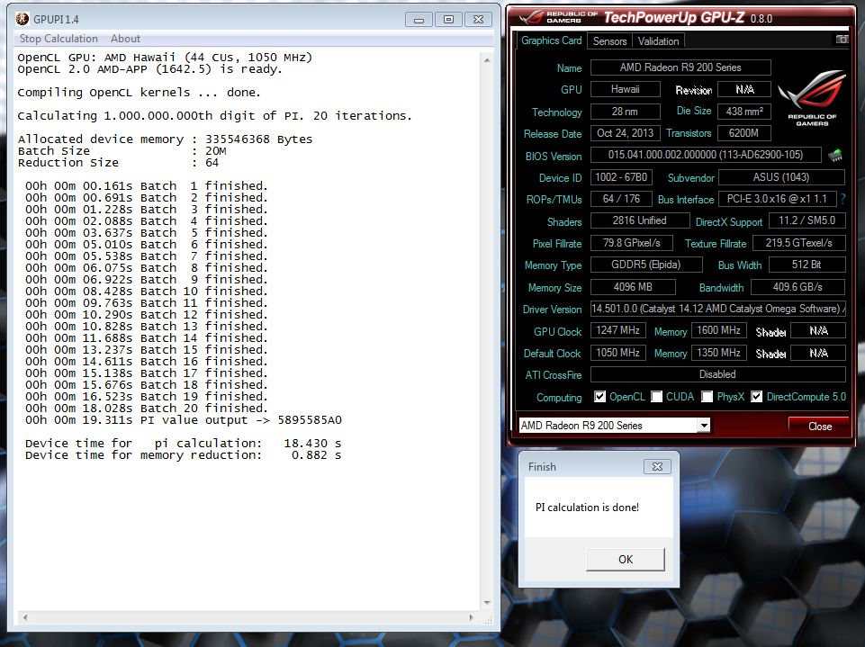Click the Texture Fillrate value 219.5 GTexel/s
This screenshot has width=865, height=647.
tap(798, 243)
